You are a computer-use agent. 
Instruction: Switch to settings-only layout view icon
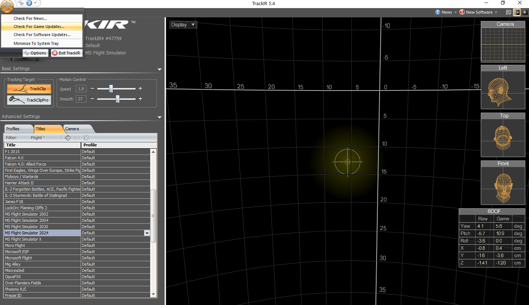coord(509,12)
